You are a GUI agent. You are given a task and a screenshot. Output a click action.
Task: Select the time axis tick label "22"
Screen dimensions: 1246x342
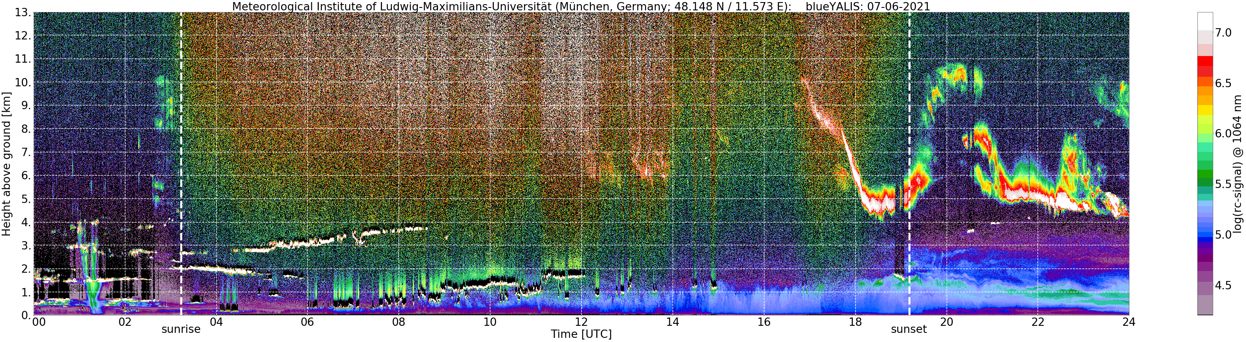[x=1038, y=322]
